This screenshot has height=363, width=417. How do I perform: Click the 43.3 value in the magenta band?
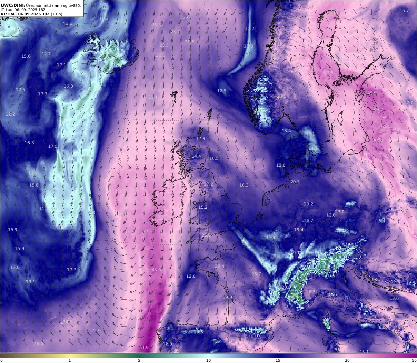[156, 270]
